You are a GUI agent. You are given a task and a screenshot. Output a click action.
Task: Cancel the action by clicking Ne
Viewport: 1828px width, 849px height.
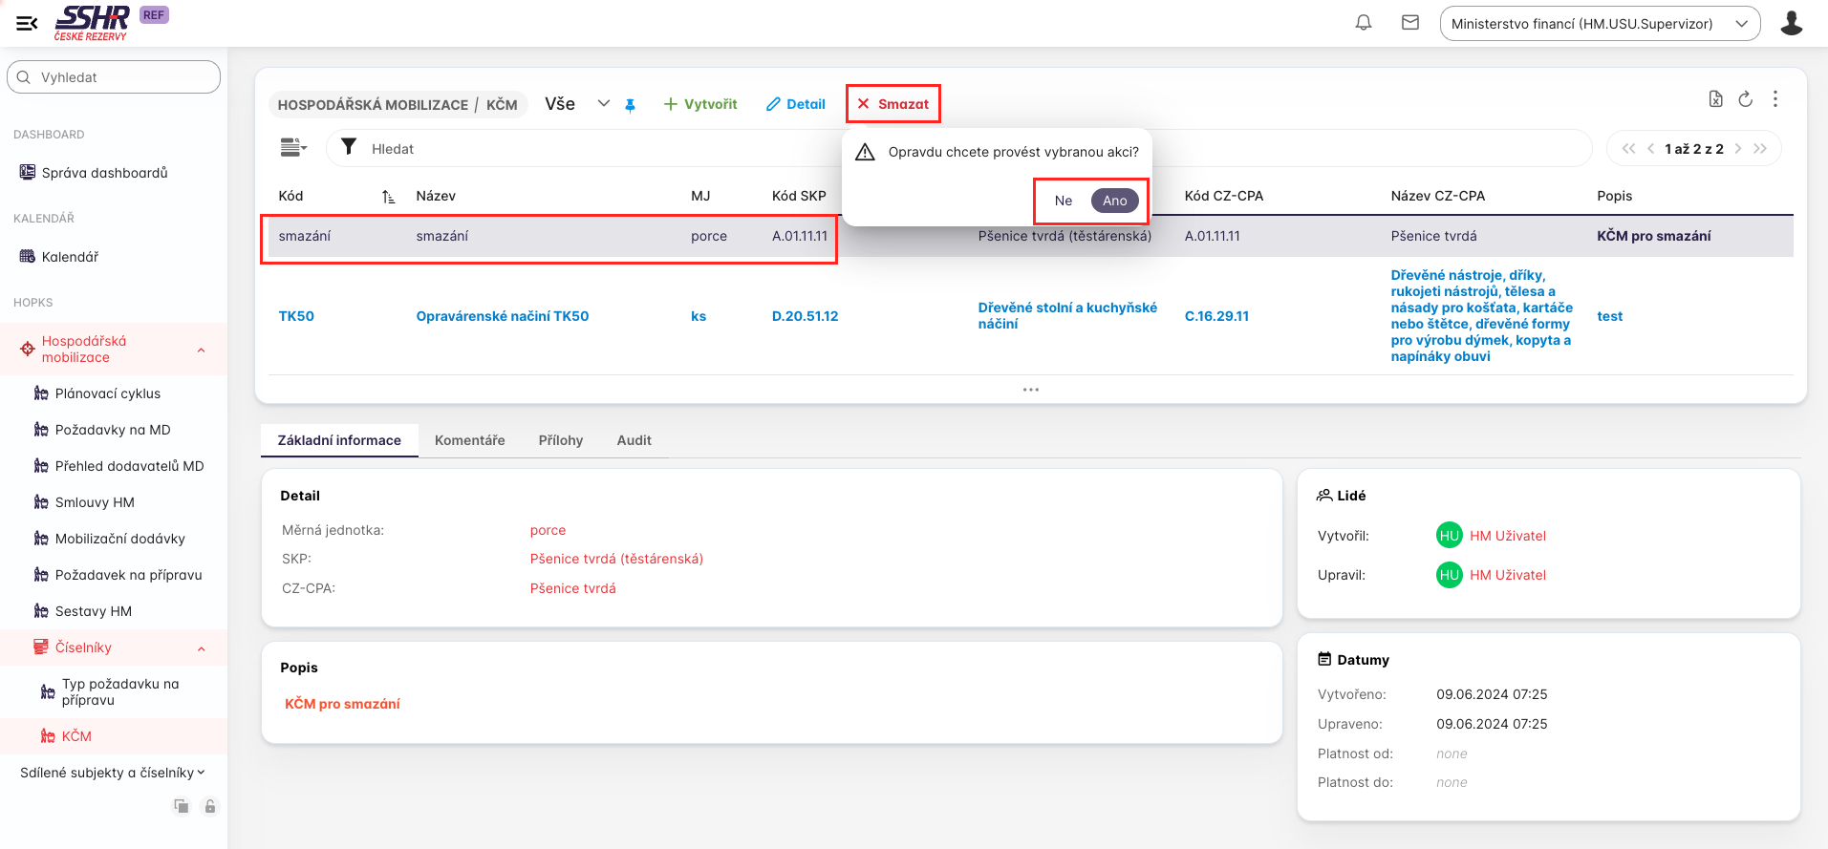1063,201
